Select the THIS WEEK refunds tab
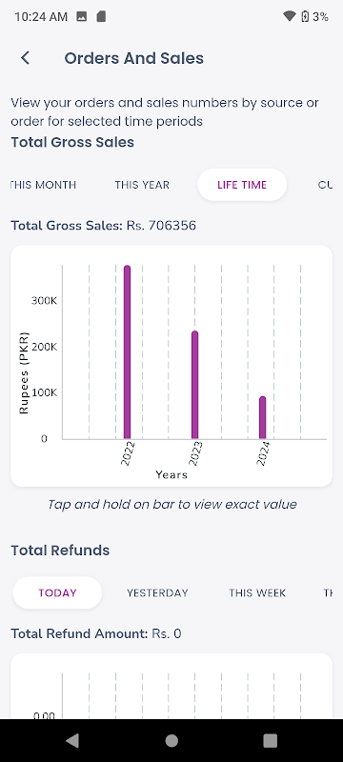Screen dimensions: 343x762 [x=257, y=592]
